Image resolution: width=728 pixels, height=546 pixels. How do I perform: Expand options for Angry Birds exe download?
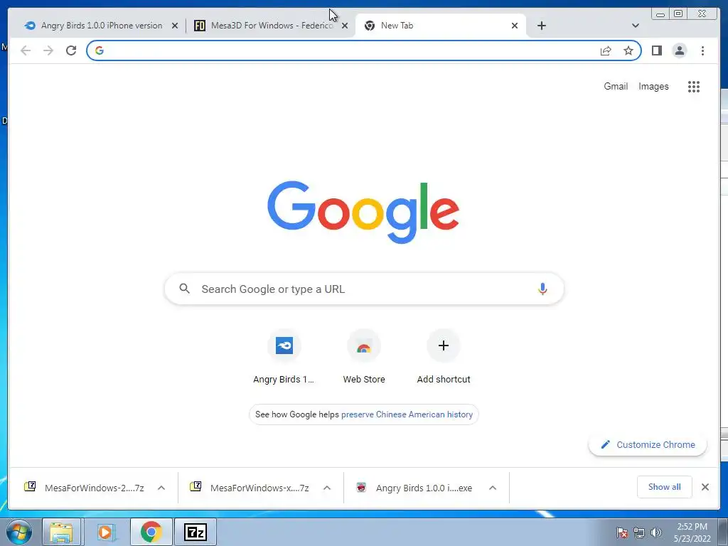[493, 488]
